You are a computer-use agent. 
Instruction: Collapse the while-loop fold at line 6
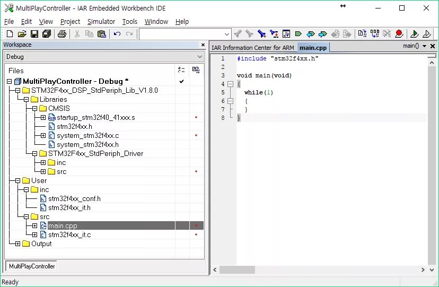pos(231,101)
